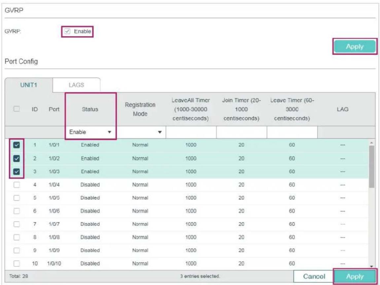The width and height of the screenshot is (380, 285).
Task: Click the 3 entries selected footer text
Action: (x=200, y=276)
